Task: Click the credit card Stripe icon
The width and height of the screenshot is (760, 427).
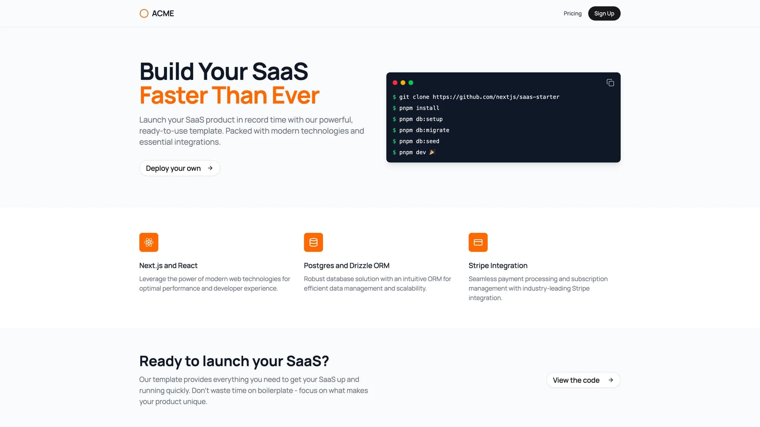Action: [x=478, y=242]
